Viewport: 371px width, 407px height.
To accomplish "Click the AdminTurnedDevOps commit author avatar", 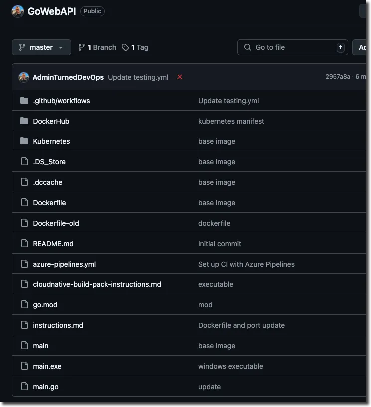I will [24, 77].
